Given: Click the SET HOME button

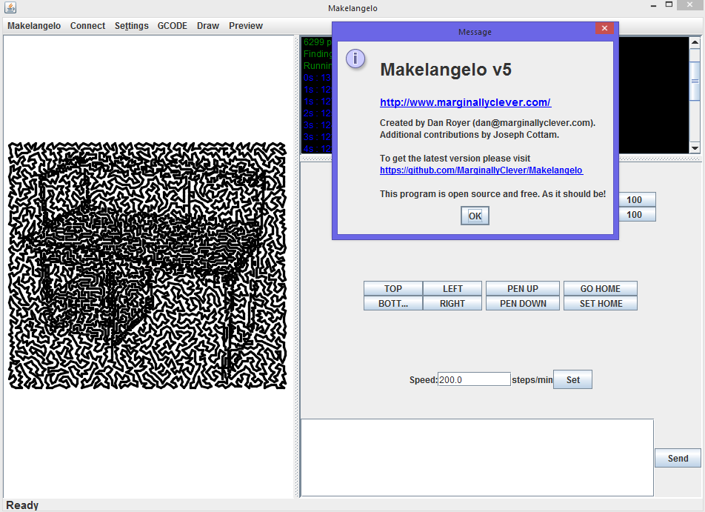Looking at the screenshot, I should 601,303.
